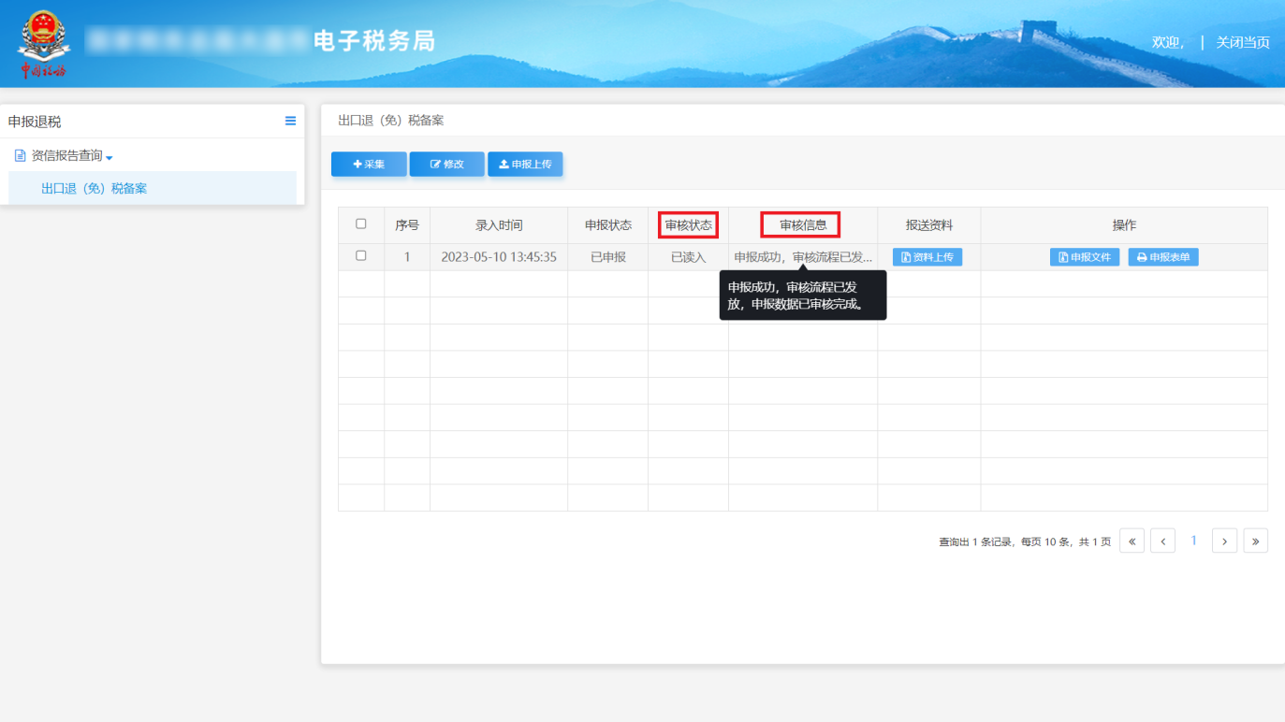
Task: Check the select-all checkbox in the table header
Action: click(x=361, y=224)
